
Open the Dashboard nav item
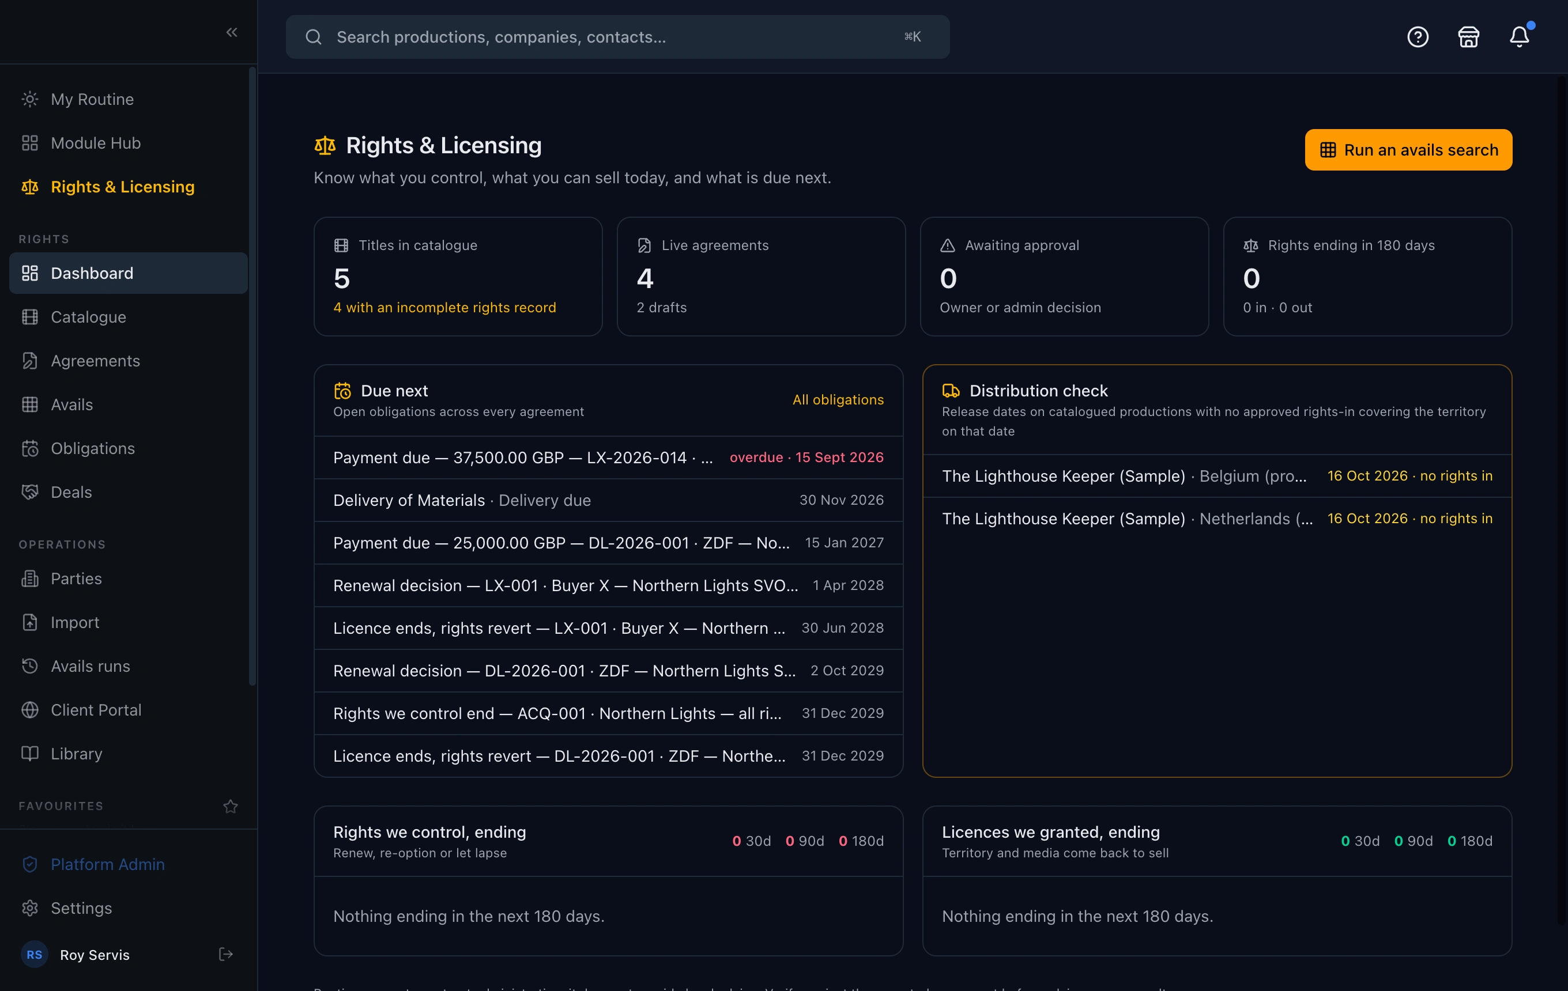tap(129, 273)
